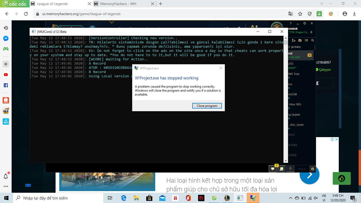Close the League of Legends browser tab
The height and width of the screenshot is (203, 361).
tap(89, 4)
